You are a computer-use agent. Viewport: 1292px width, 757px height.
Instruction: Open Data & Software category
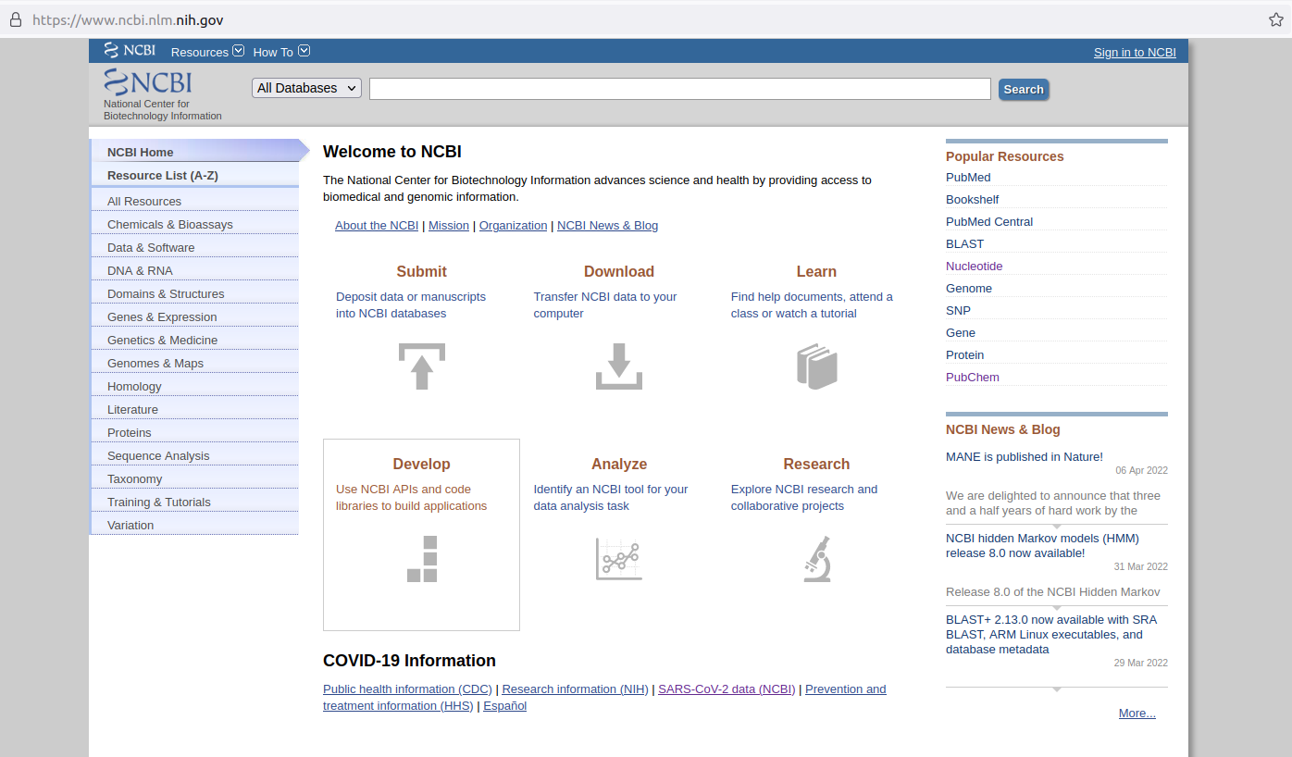tap(194, 247)
